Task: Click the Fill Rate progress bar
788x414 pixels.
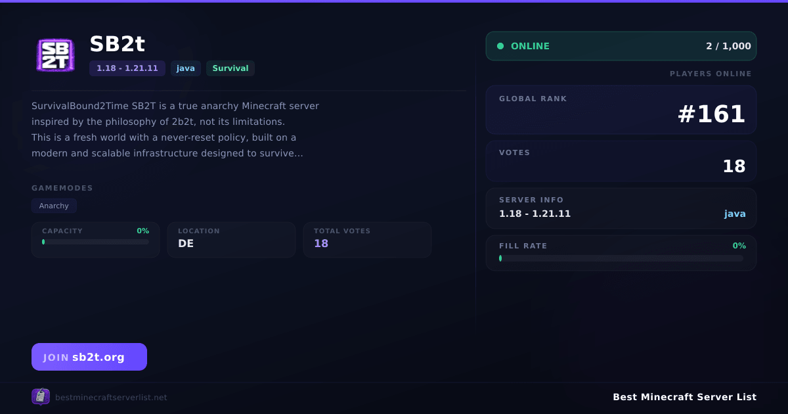Action: pos(621,258)
